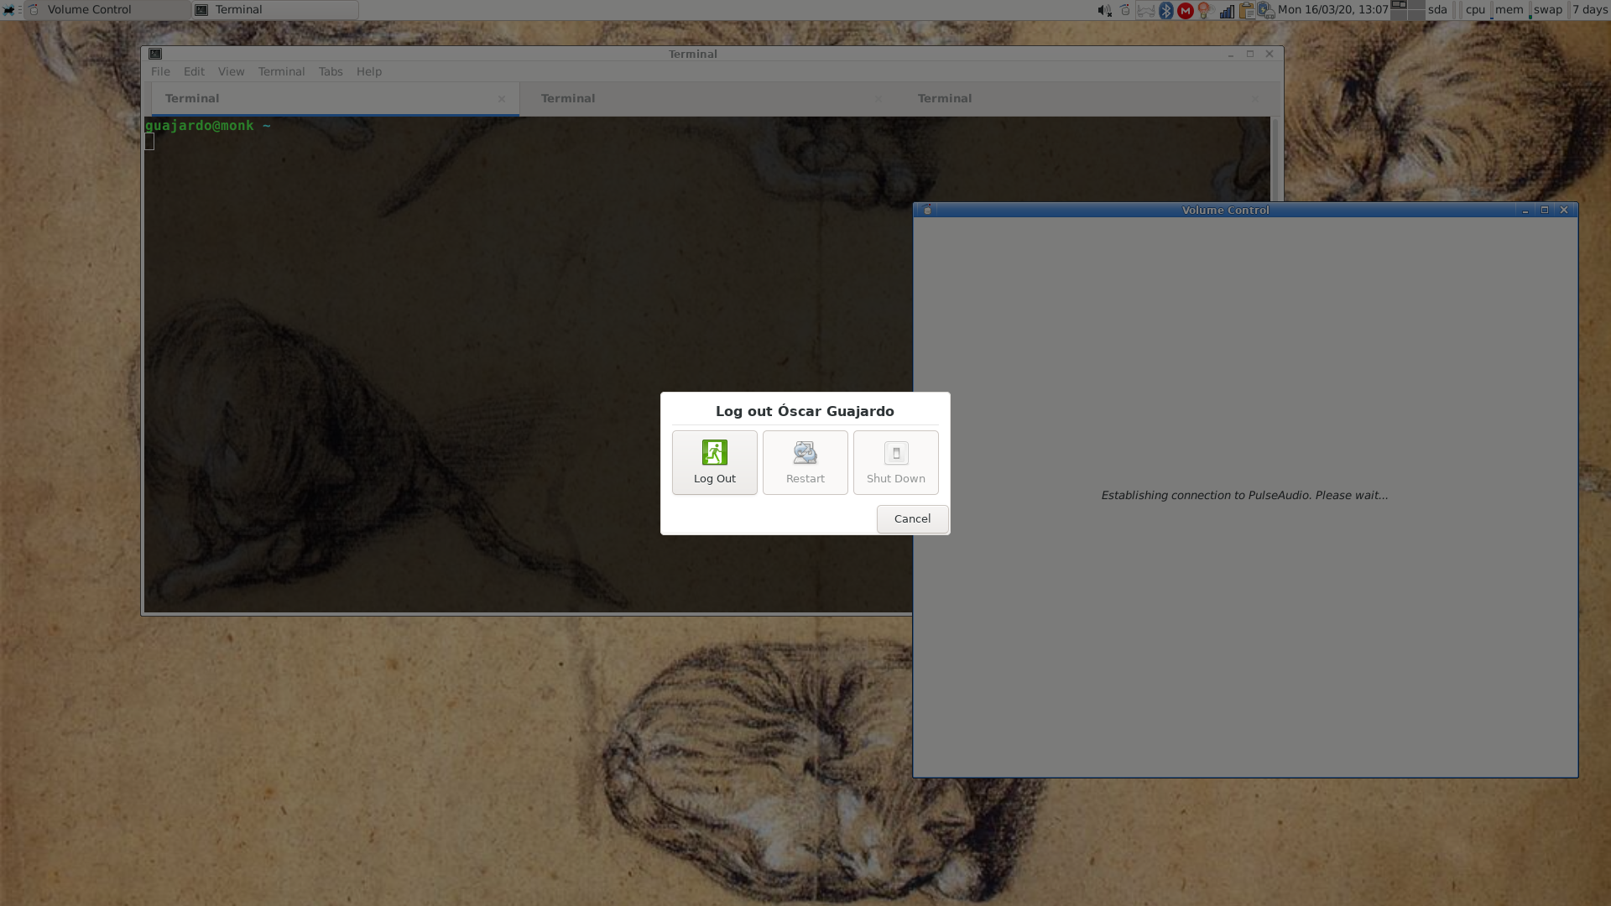Open the power manager battery tray icon

[1266, 10]
